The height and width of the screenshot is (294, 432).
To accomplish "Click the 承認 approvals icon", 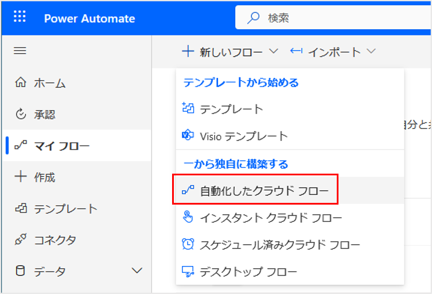I will tap(21, 115).
